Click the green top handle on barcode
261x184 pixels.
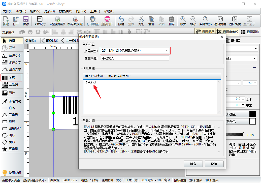point(53,96)
